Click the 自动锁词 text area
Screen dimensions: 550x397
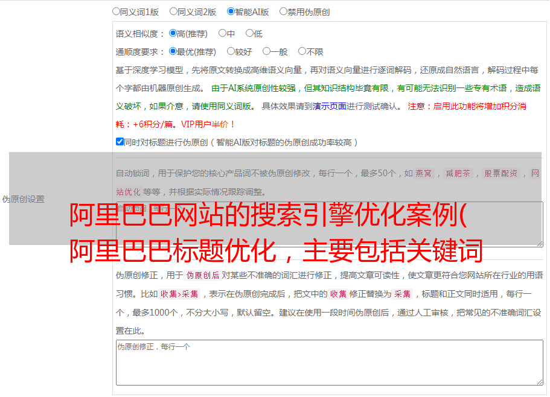coord(330,224)
